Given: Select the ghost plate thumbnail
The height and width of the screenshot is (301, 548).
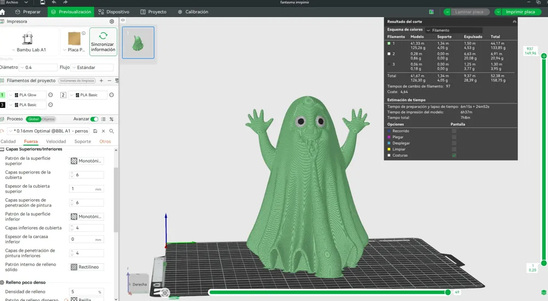Looking at the screenshot, I should click(x=138, y=43).
